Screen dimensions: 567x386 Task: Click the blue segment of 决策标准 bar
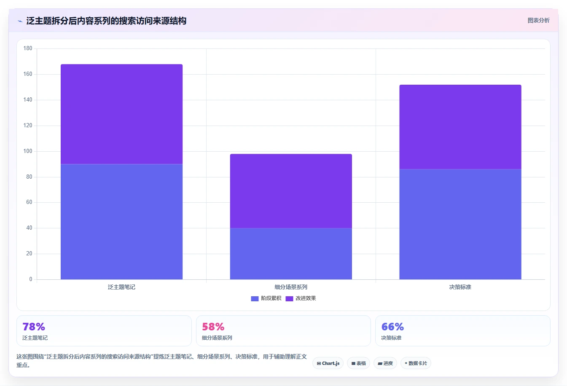pos(460,224)
